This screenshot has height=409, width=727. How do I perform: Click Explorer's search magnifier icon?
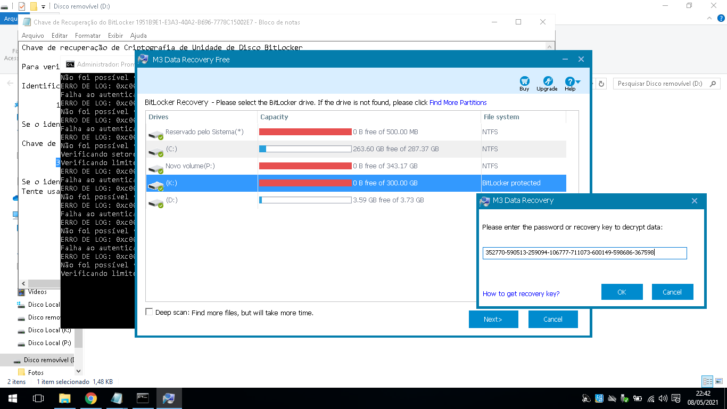(x=713, y=84)
